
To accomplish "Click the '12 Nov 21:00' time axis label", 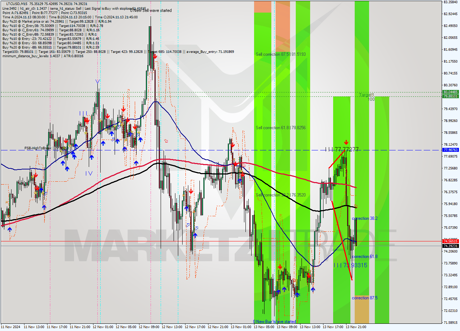I will point(218,327).
